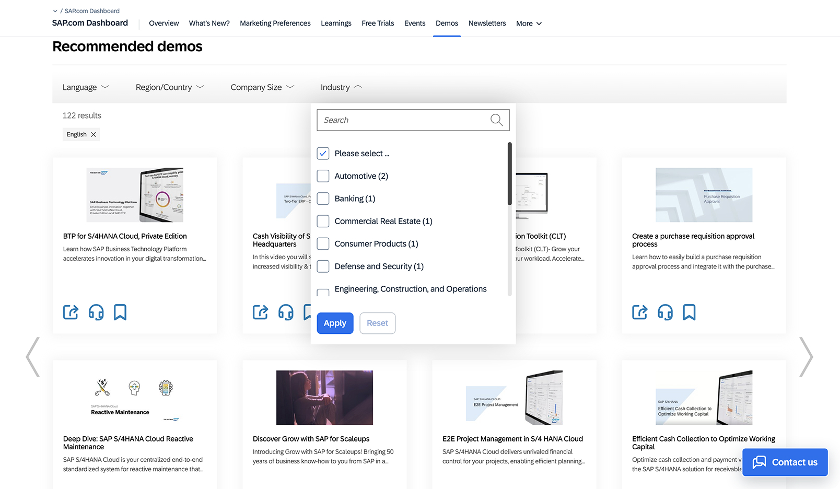Expand the breadcrumb chevron before SAP.com Dashboard

click(x=55, y=11)
